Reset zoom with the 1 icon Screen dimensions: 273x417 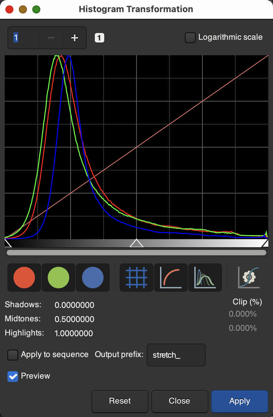100,38
